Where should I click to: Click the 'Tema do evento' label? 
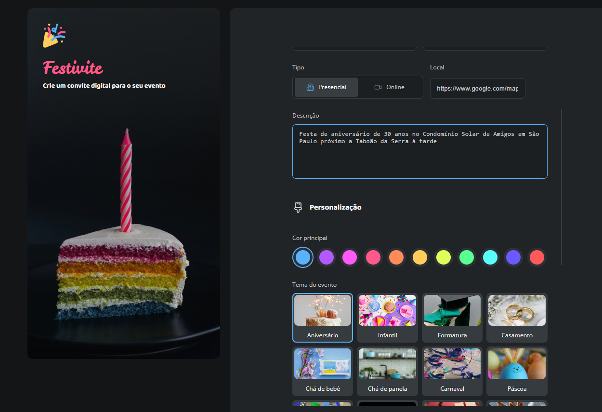click(x=314, y=285)
